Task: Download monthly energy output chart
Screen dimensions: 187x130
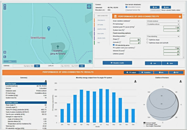Action: 135,81
